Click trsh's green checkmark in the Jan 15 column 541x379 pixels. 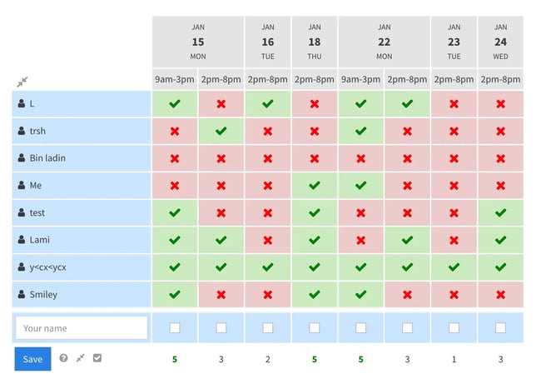[x=221, y=131]
